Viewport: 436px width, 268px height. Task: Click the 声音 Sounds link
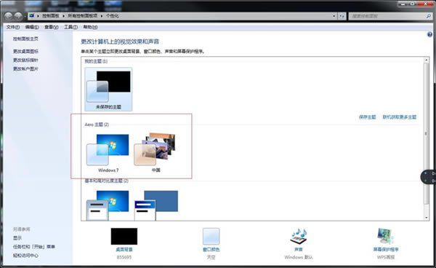tap(299, 249)
